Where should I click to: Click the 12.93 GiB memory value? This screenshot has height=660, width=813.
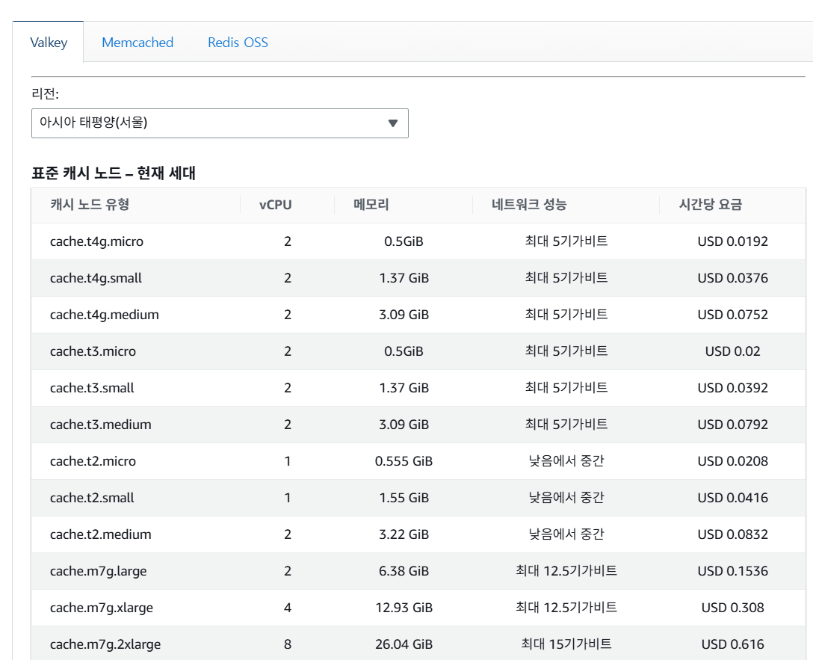(404, 608)
